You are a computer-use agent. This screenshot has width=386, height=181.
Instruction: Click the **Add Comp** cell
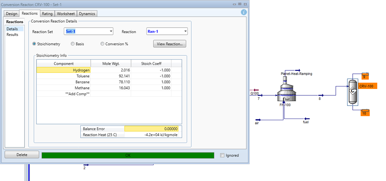[63, 94]
